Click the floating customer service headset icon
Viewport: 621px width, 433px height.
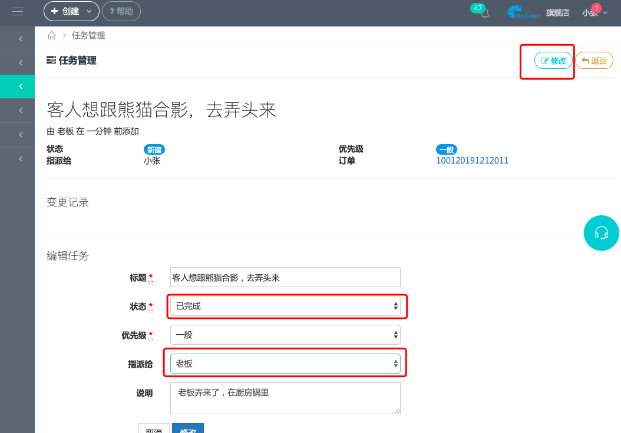click(x=601, y=233)
